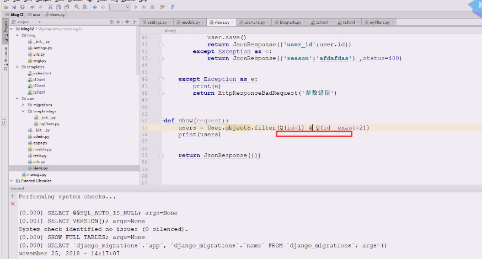Fold the def show function
Image resolution: width=482 pixels, height=259 pixels.
point(162,121)
